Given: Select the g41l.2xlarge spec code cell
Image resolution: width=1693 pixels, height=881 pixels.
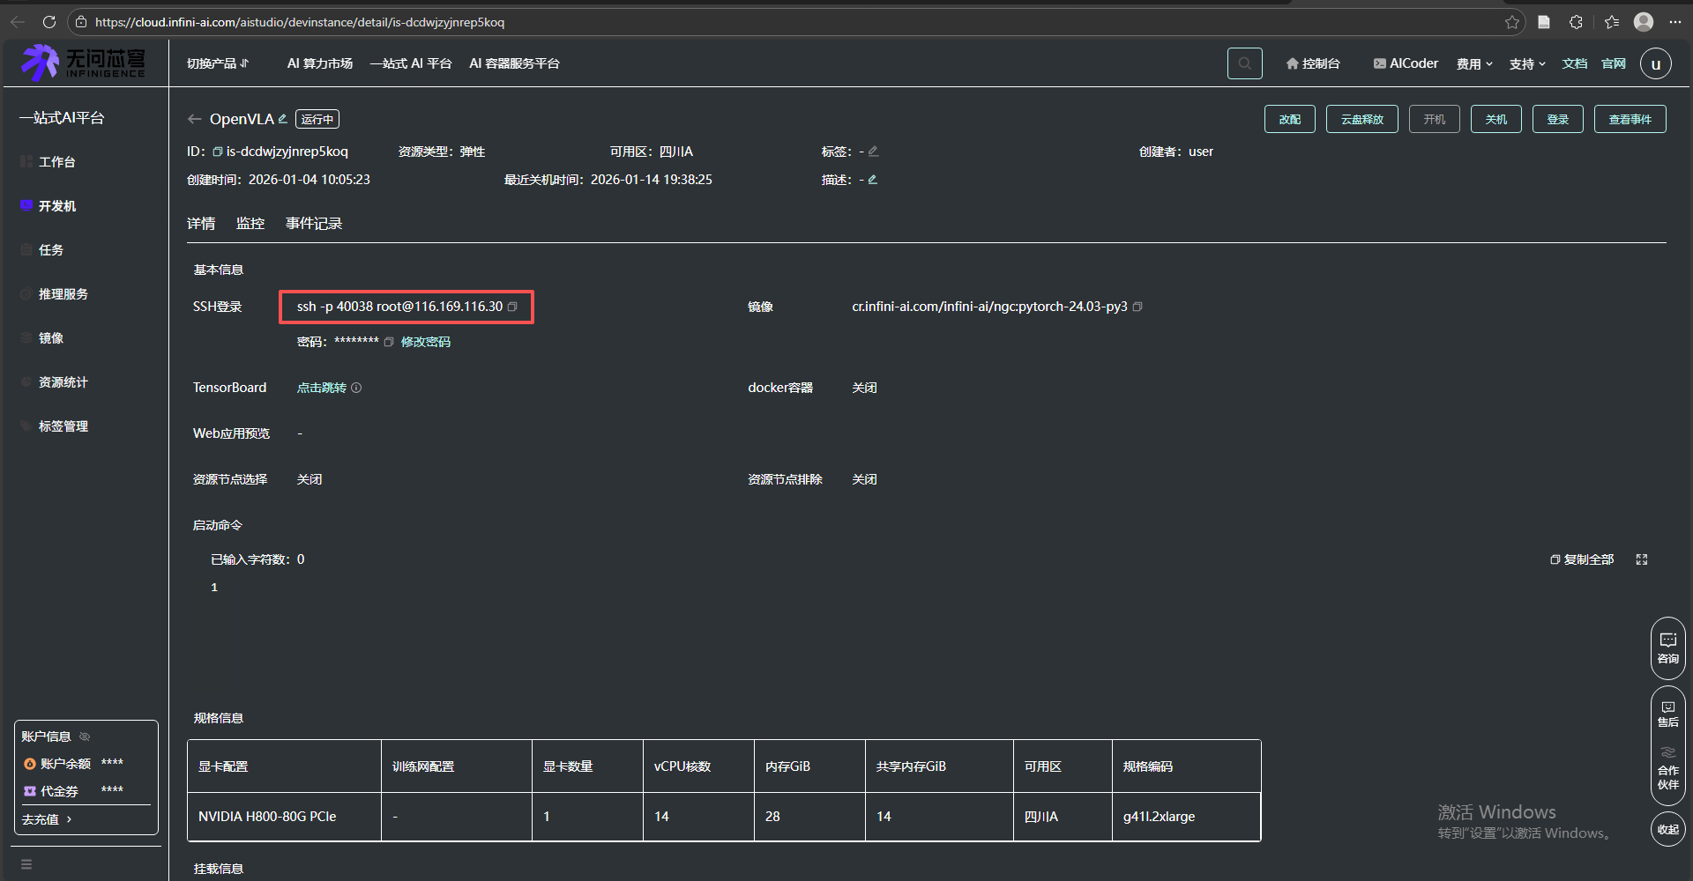Looking at the screenshot, I should click(x=1186, y=817).
